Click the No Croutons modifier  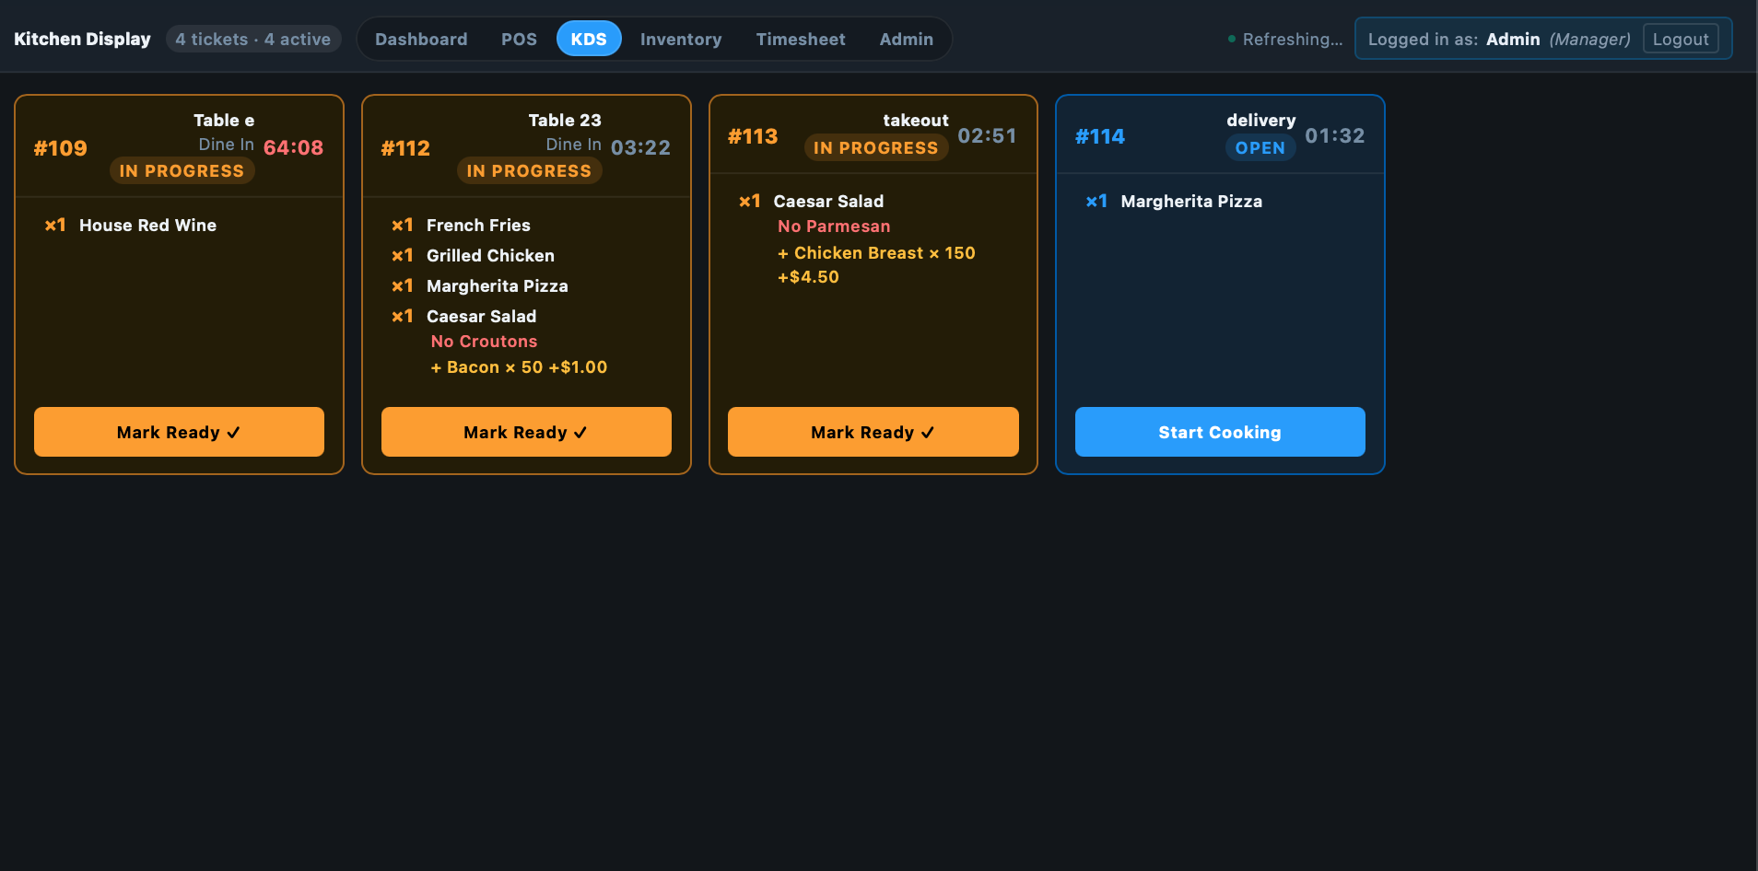click(484, 341)
